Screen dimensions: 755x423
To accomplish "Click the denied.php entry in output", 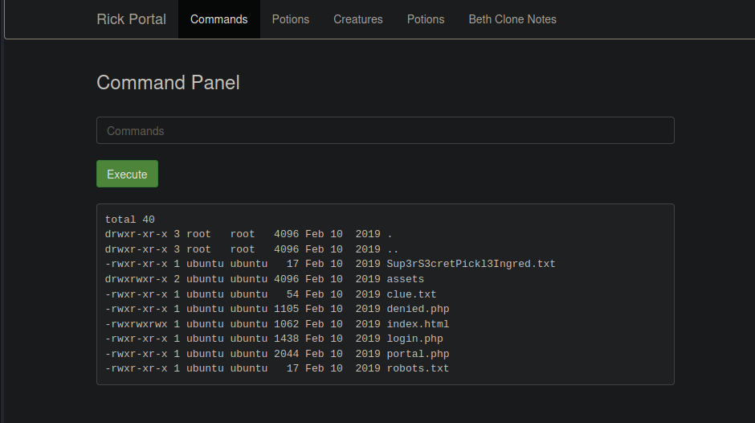I will [x=418, y=309].
